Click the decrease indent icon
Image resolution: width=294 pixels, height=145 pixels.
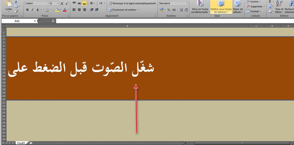tap(91, 10)
